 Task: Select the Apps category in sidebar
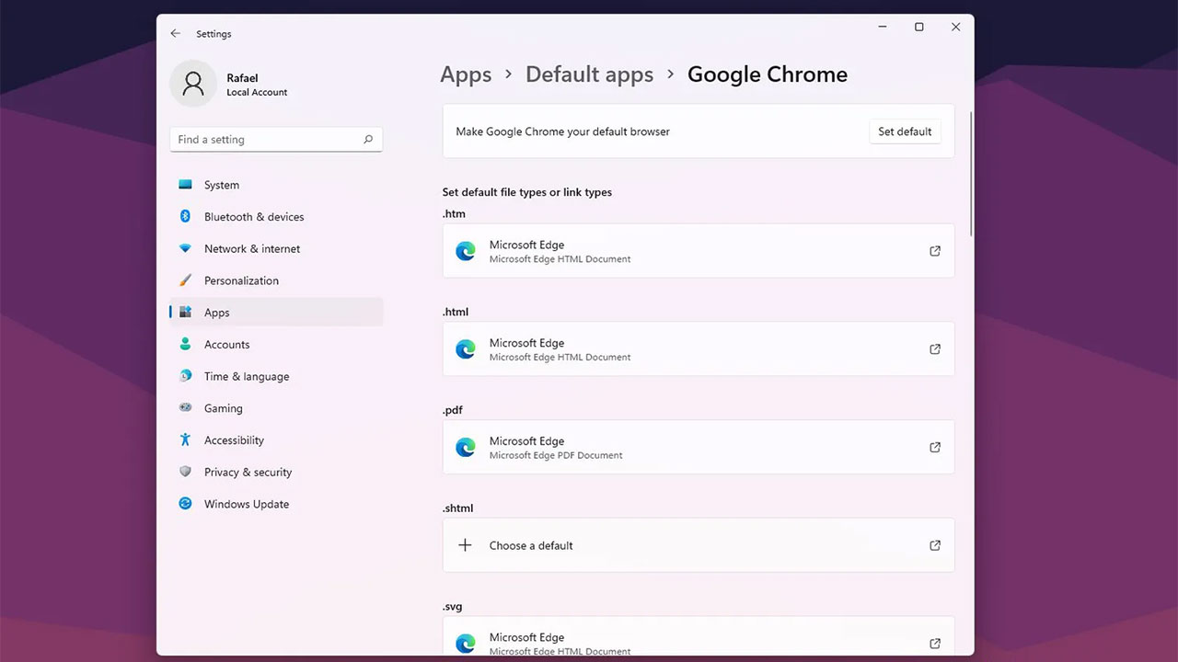[276, 313]
